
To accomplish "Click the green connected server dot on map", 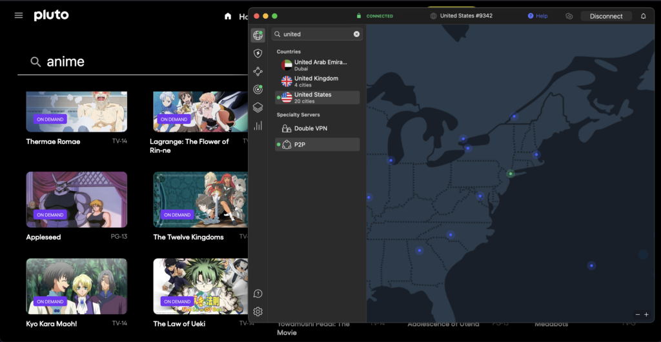I will [x=511, y=174].
